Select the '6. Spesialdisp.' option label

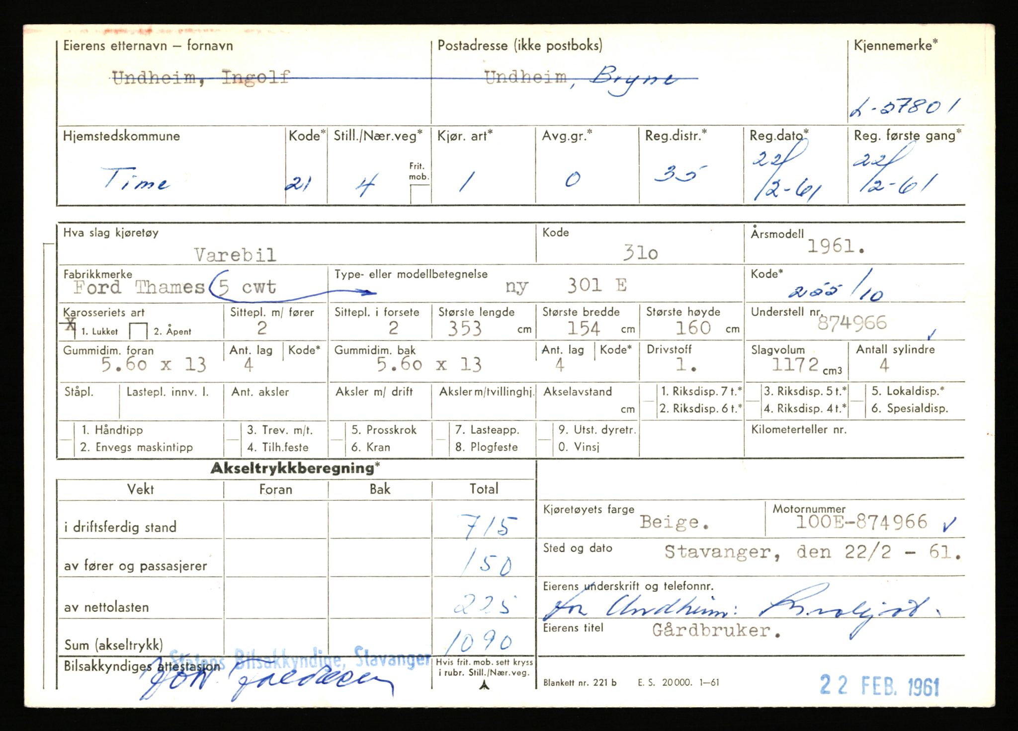pyautogui.click(x=909, y=408)
